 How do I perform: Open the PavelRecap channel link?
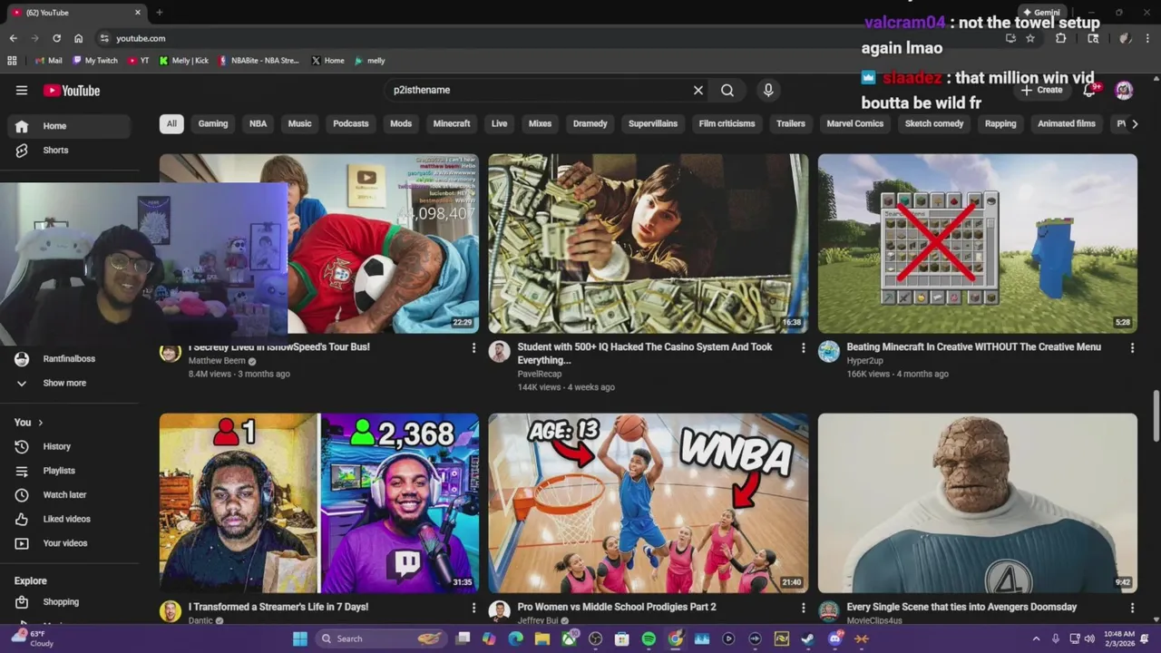coord(540,374)
